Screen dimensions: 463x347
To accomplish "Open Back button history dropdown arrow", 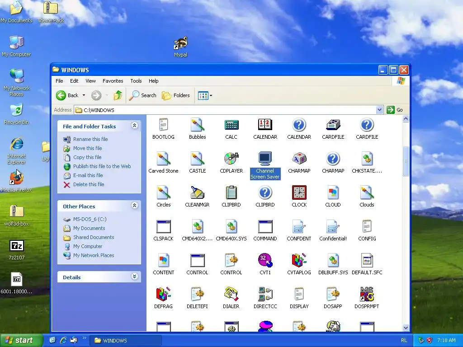I will pyautogui.click(x=84, y=95).
